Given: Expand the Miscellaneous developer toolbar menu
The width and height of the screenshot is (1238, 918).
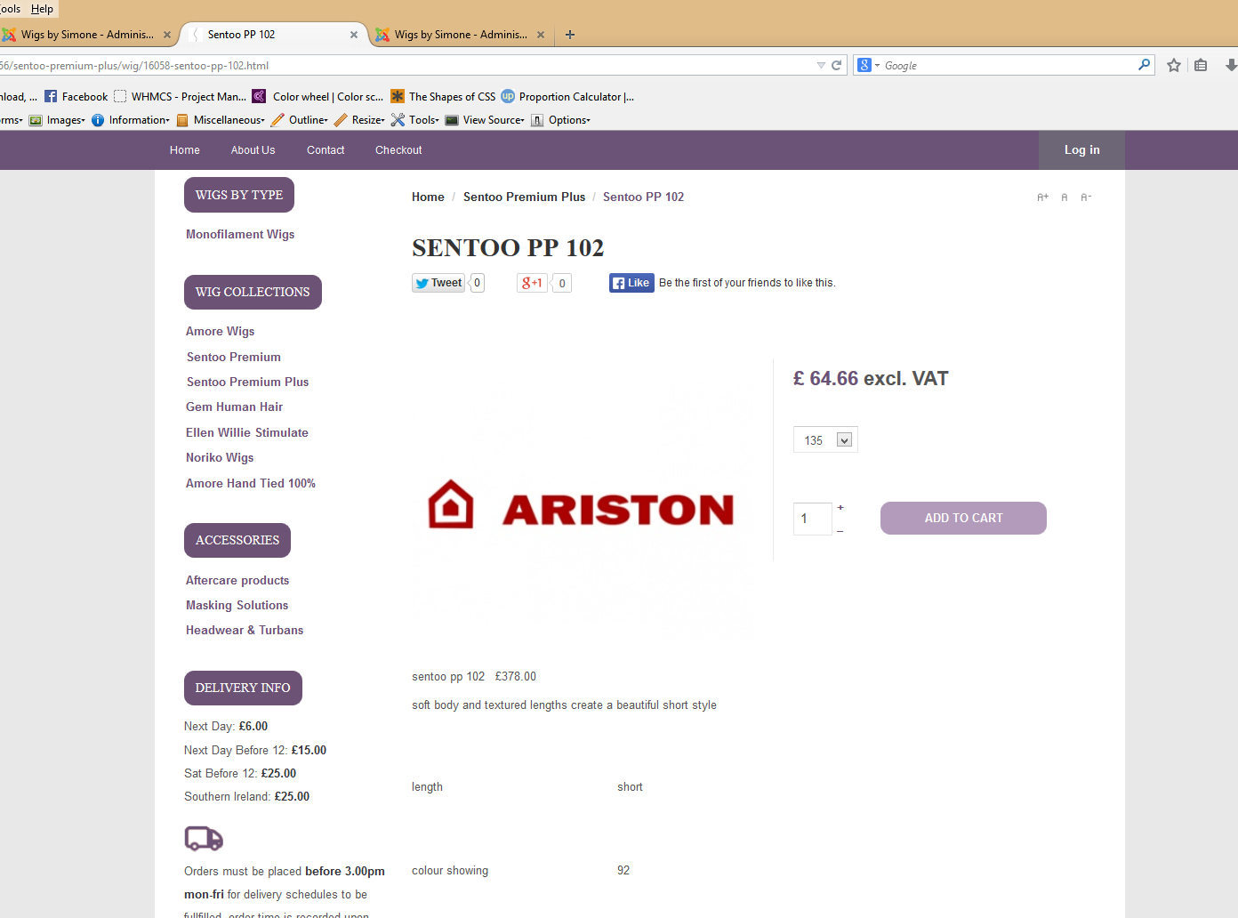Looking at the screenshot, I should click(x=221, y=120).
